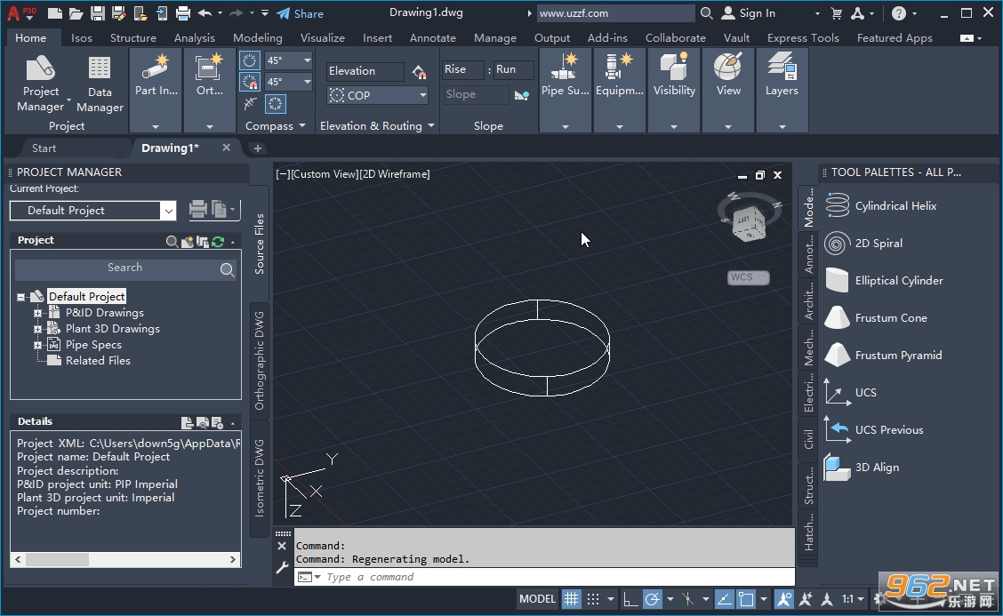1003x616 pixels.
Task: Expand the Pipe Specs tree node
Action: [x=37, y=345]
